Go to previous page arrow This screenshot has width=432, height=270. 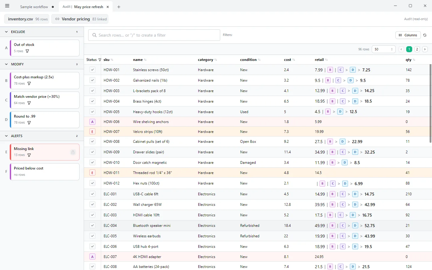coord(401,49)
